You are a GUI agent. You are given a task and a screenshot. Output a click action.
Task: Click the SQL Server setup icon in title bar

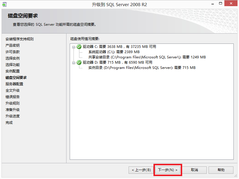coord(4,4)
